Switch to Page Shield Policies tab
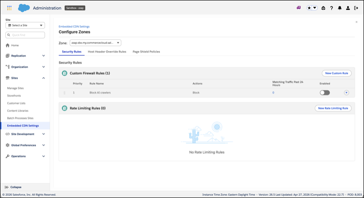The width and height of the screenshot is (364, 198). click(146, 52)
